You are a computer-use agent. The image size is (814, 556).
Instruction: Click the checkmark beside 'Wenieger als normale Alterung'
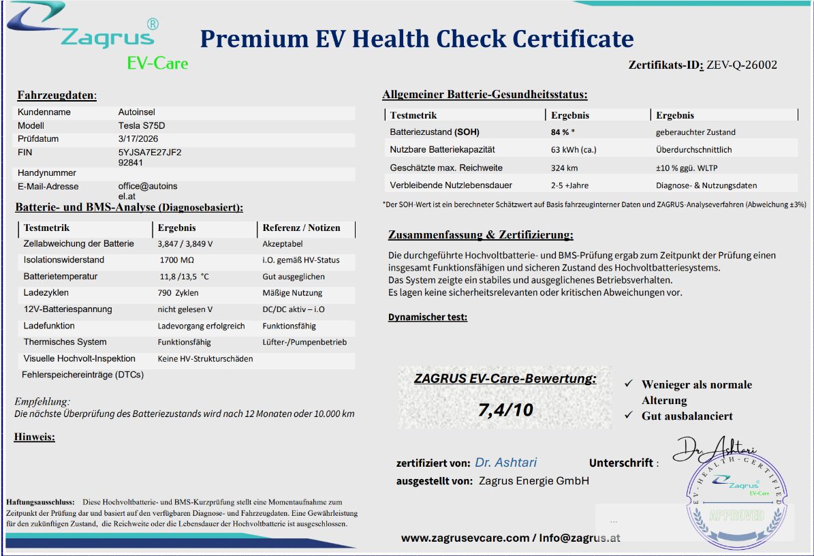coord(629,385)
